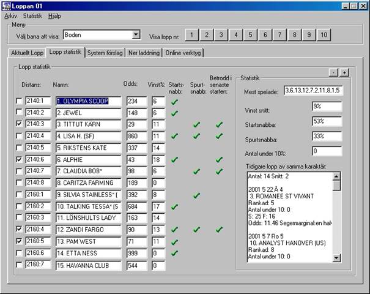Click the Startsnabba field showing 53%
The width and height of the screenshot is (370, 294).
tap(327, 121)
